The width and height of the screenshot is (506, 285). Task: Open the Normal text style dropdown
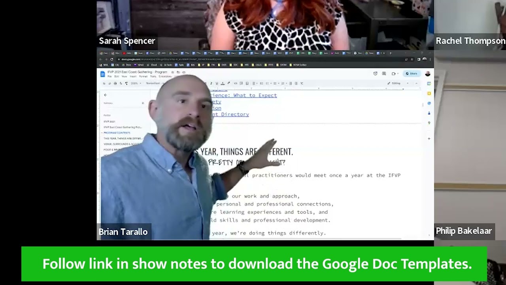[155, 83]
